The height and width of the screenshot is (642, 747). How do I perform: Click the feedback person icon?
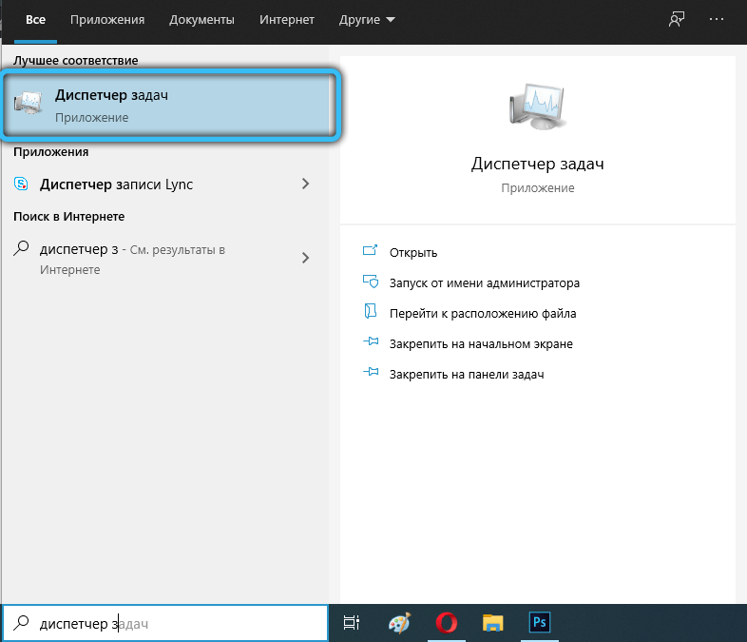click(677, 20)
